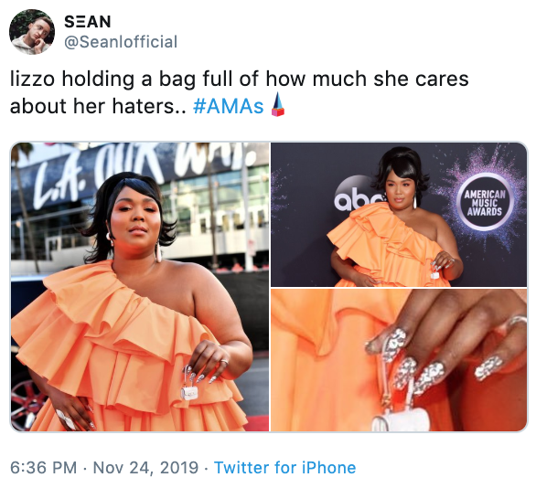
Task: Click the tweet text about lizzo's bag
Action: (x=240, y=92)
